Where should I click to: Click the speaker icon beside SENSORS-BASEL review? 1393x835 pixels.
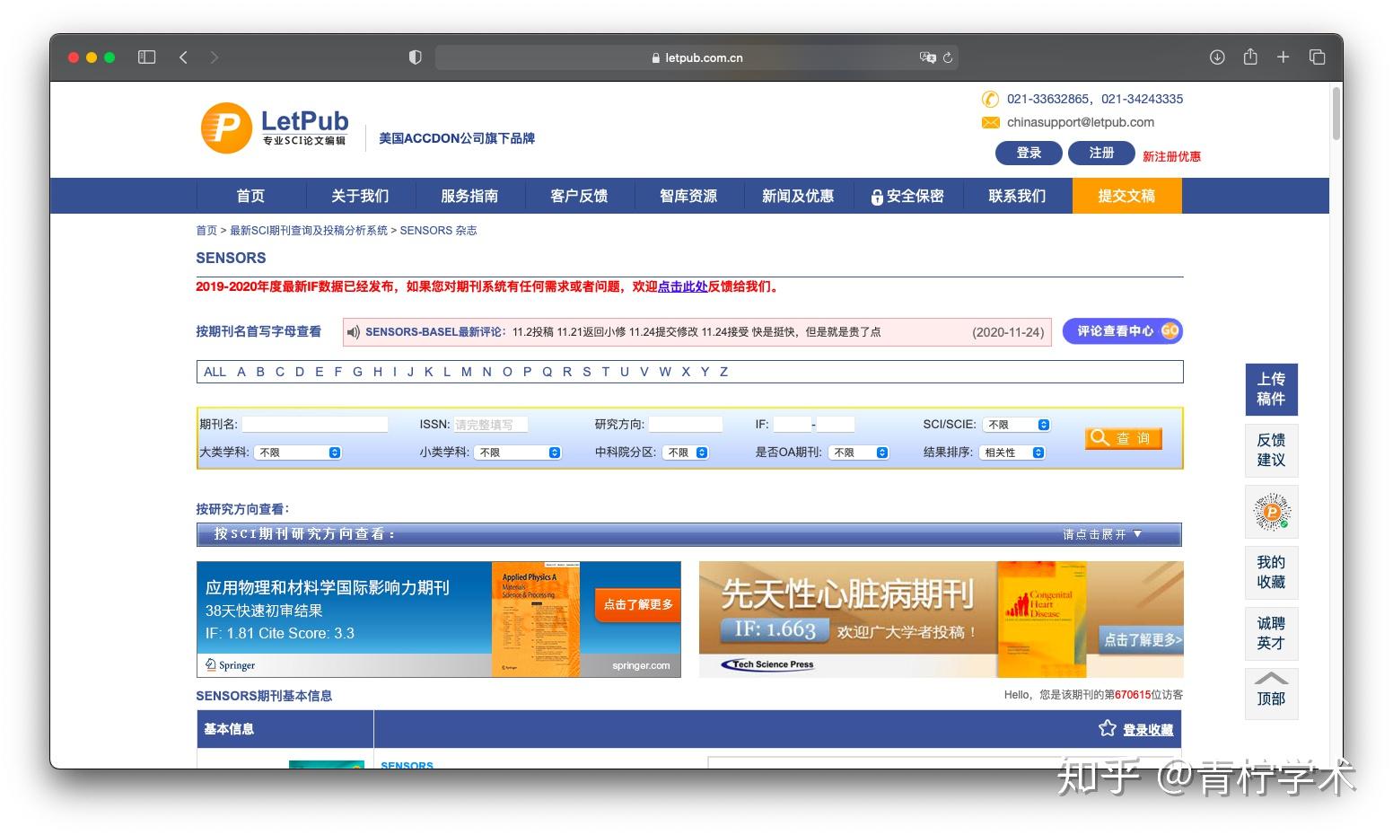(x=353, y=331)
